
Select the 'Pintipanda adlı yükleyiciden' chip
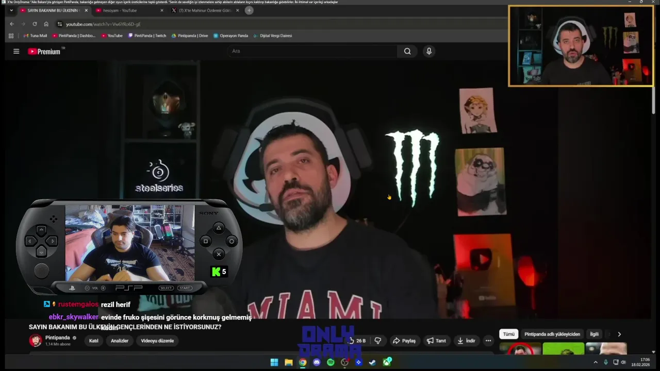tap(552, 334)
